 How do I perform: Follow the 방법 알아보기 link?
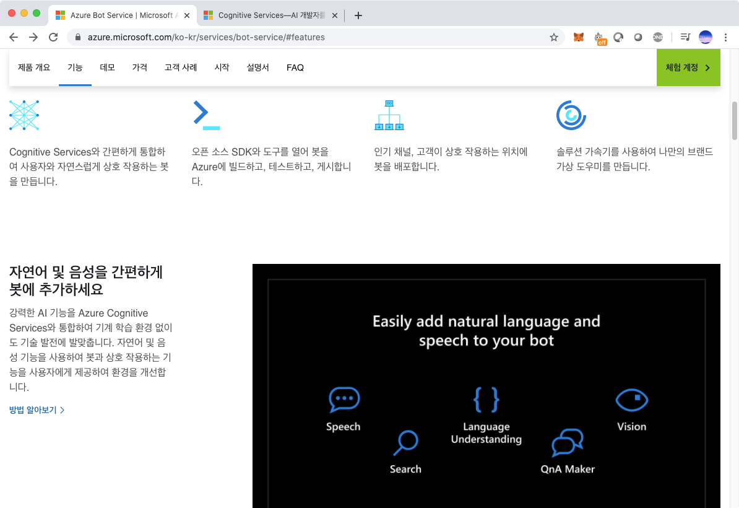pos(37,410)
